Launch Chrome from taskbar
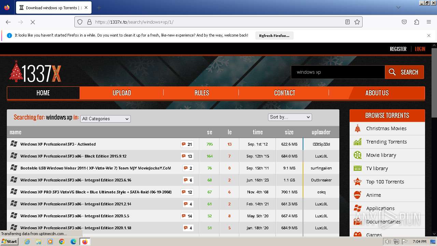Image resolution: width=437 pixels, height=246 pixels. [x=62, y=242]
